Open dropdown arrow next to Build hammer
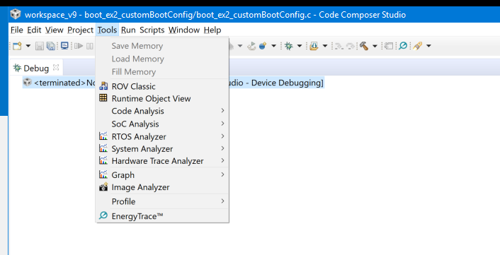This screenshot has width=500, height=255. click(375, 46)
